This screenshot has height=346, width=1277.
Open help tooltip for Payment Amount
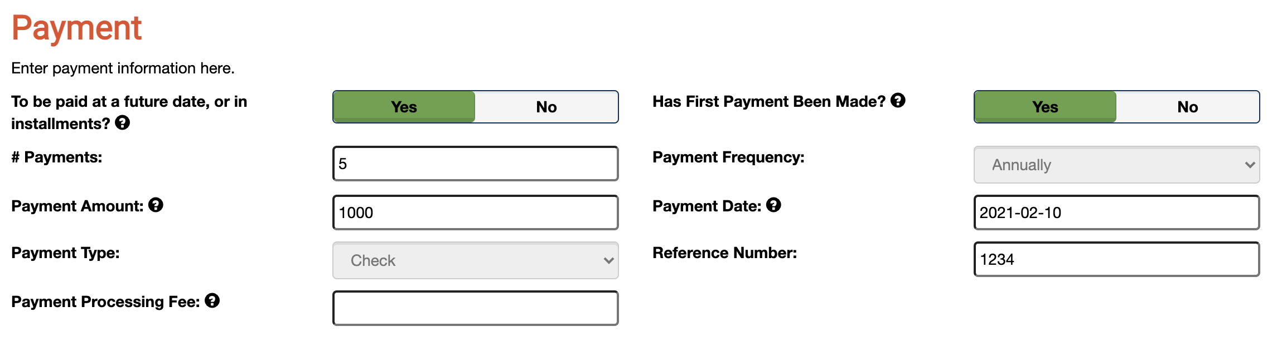click(156, 205)
